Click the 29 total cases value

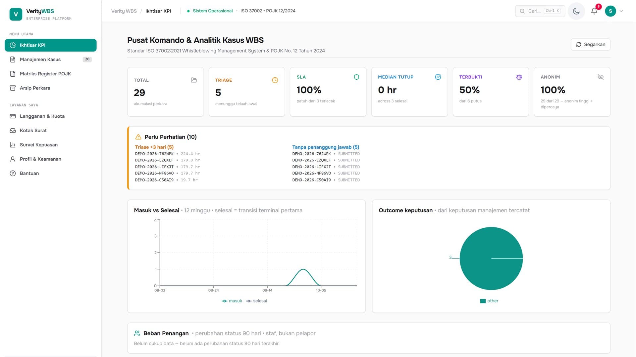[139, 93]
